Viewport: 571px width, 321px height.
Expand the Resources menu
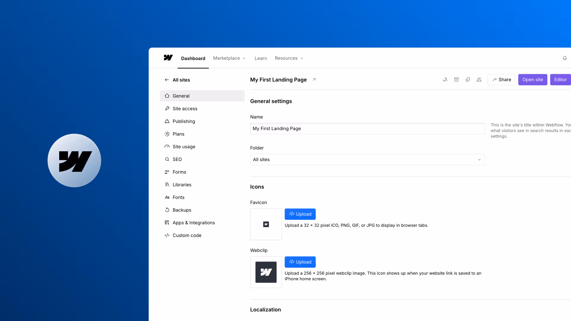[289, 58]
